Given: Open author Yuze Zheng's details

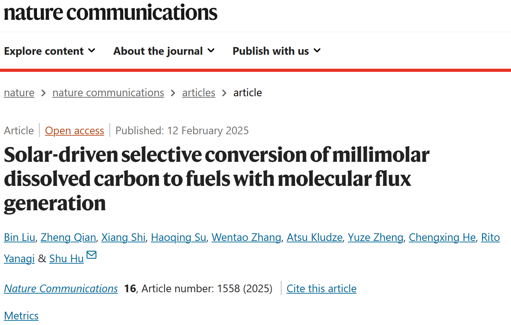Looking at the screenshot, I should tap(376, 237).
